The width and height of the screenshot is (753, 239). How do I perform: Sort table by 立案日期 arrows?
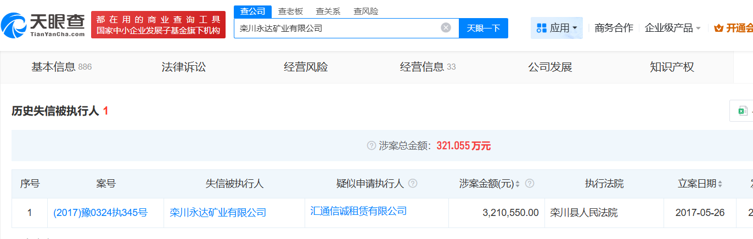[720, 184]
